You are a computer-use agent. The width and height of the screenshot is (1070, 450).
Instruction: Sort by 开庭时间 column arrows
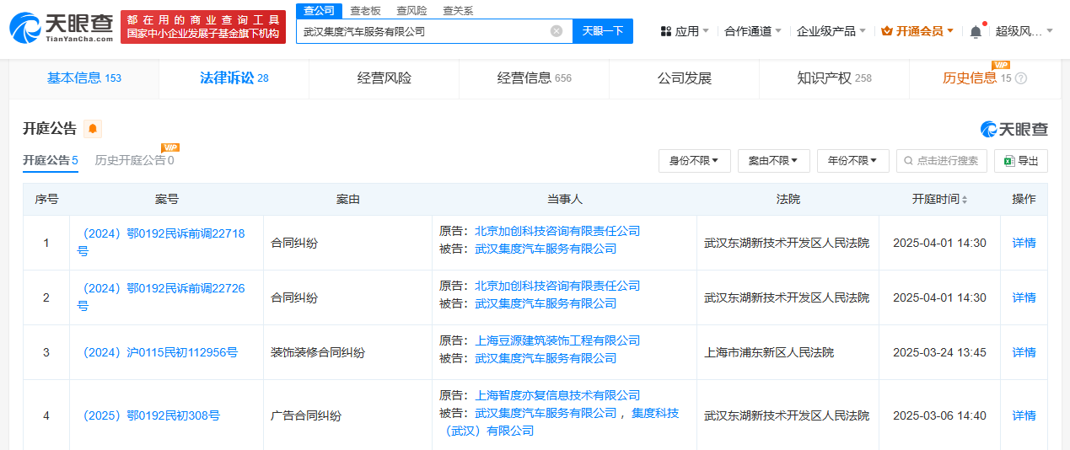pos(965,200)
